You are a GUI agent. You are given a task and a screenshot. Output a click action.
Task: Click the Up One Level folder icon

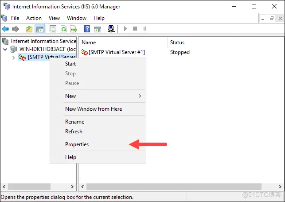[x=29, y=29]
